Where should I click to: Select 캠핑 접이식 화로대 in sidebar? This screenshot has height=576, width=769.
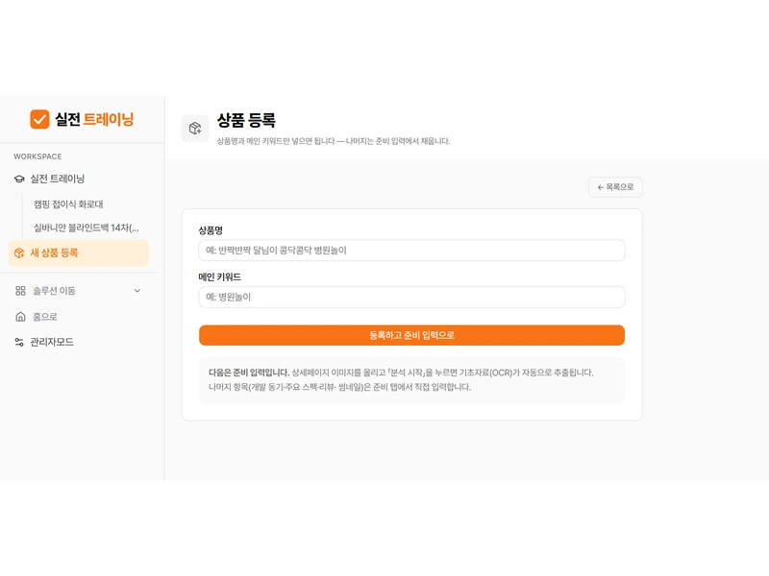coord(68,204)
